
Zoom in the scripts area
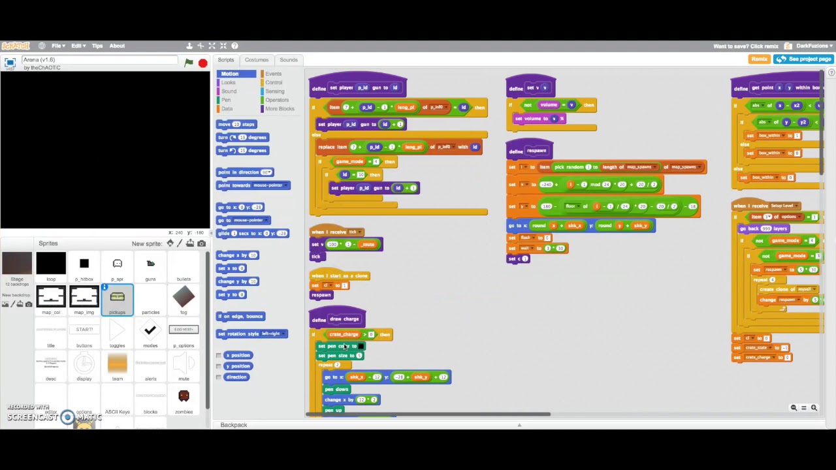point(814,408)
